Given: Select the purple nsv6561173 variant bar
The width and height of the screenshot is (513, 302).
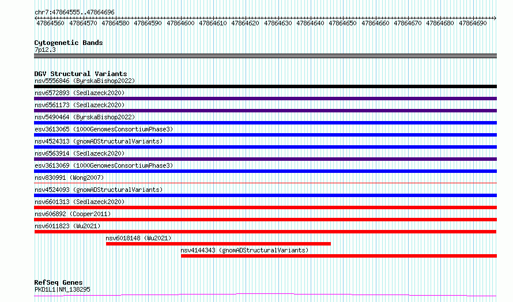Looking at the screenshot, I should (x=265, y=111).
